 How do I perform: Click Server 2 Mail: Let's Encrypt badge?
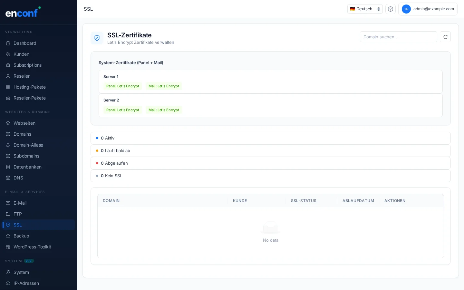[164, 110]
